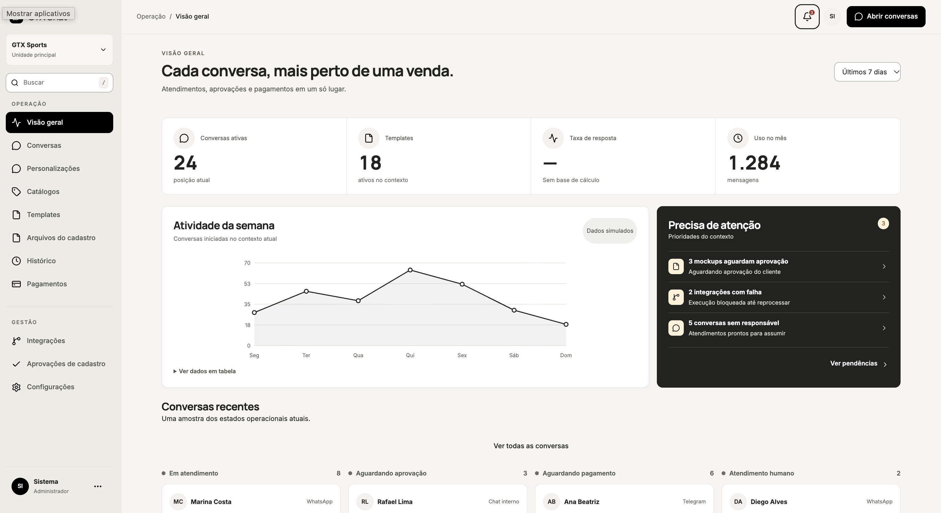Click the Templates card document icon
The width and height of the screenshot is (941, 513).
pyautogui.click(x=369, y=138)
